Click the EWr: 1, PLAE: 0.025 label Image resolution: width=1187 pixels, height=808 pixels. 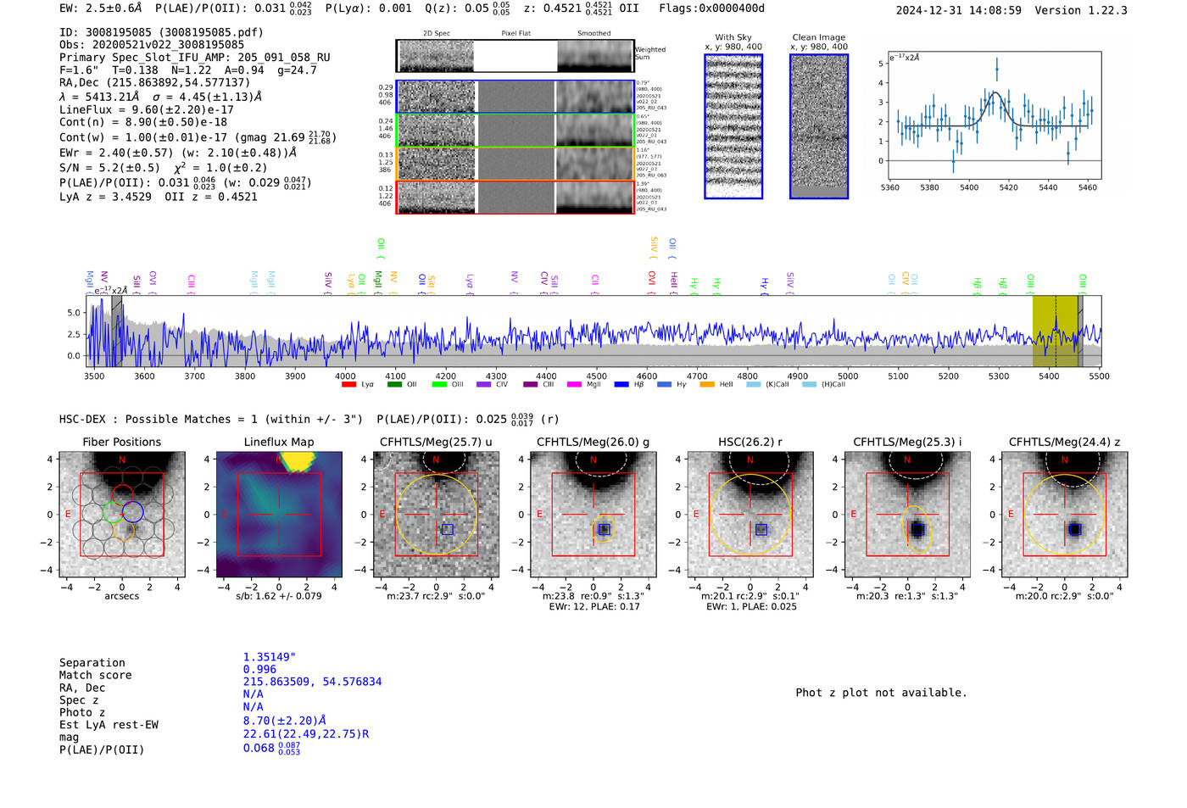point(751,607)
